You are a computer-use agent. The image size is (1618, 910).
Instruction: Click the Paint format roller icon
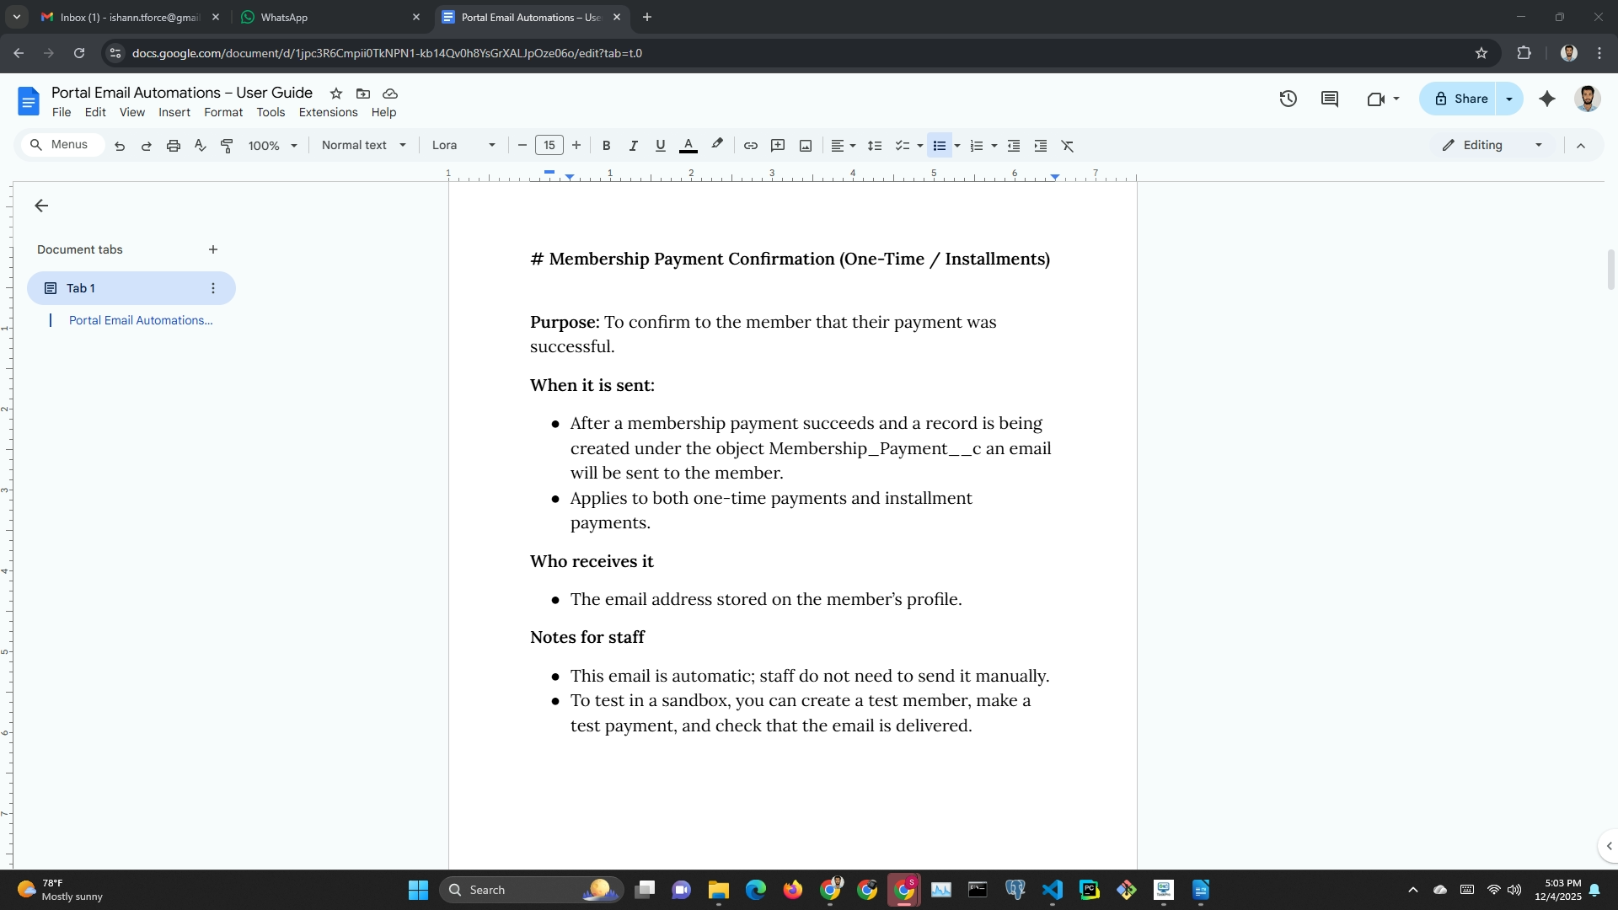(x=227, y=146)
